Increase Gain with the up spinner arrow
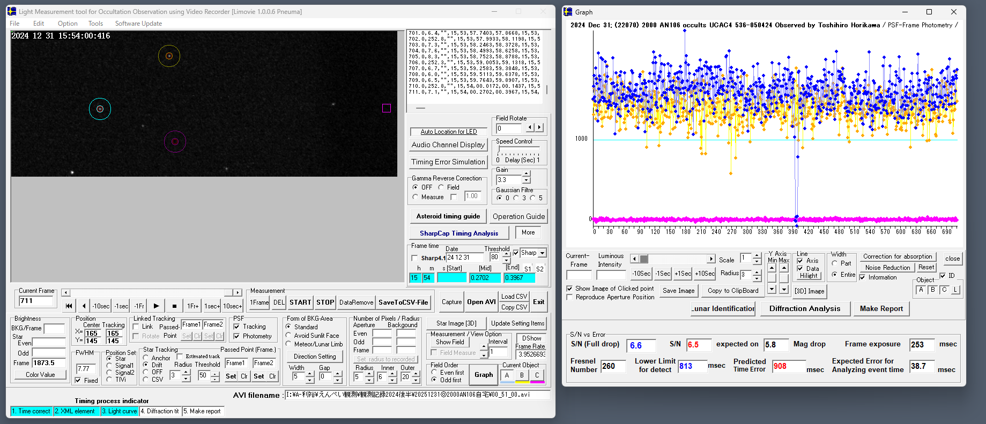 pyautogui.click(x=527, y=173)
